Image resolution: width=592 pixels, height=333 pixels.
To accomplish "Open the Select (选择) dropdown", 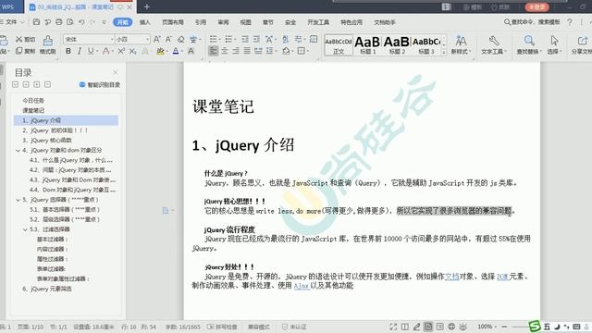I will coord(554,44).
